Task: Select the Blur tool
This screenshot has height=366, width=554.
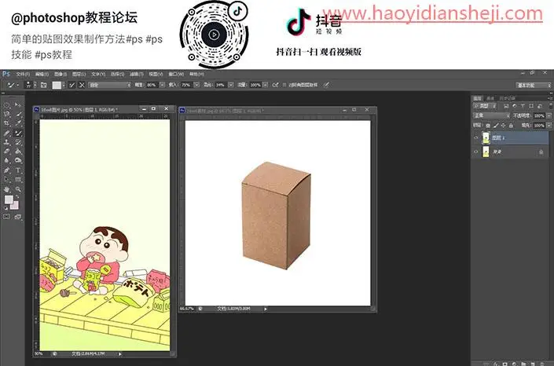Action: pyautogui.click(x=6, y=160)
